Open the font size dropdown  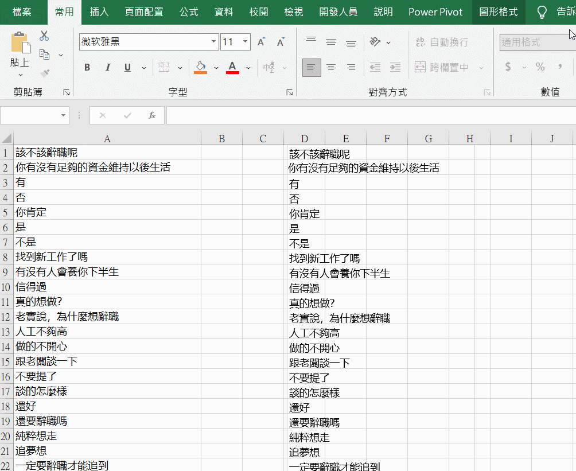tap(245, 41)
